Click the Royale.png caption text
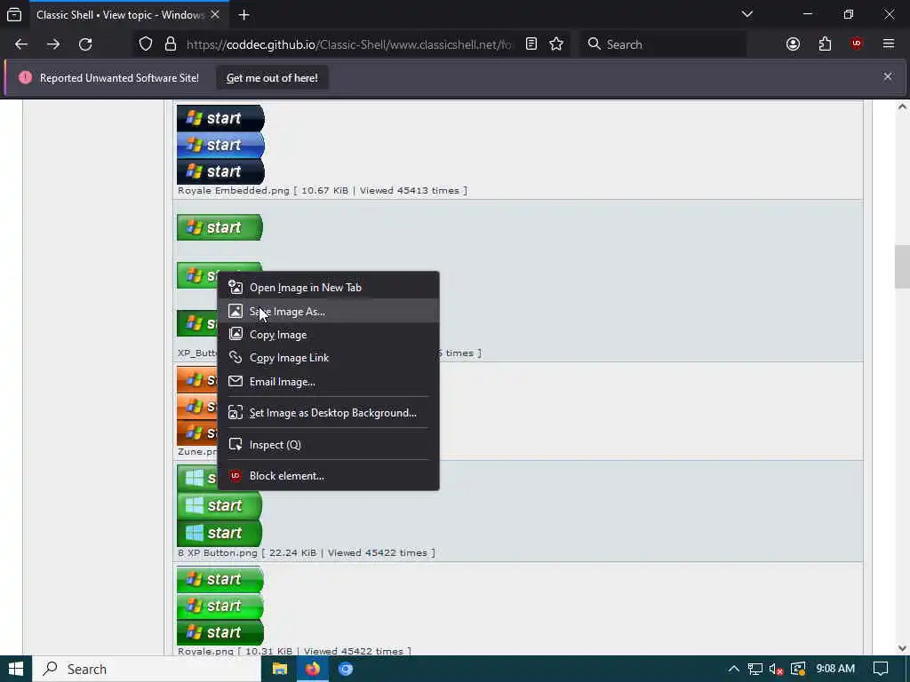Screen dimensions: 910x682 click(206, 651)
